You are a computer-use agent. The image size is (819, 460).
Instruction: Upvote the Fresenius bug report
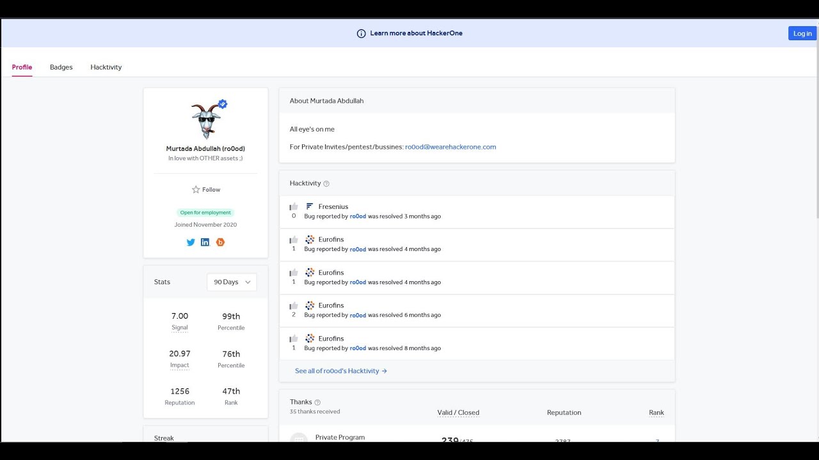pyautogui.click(x=294, y=206)
